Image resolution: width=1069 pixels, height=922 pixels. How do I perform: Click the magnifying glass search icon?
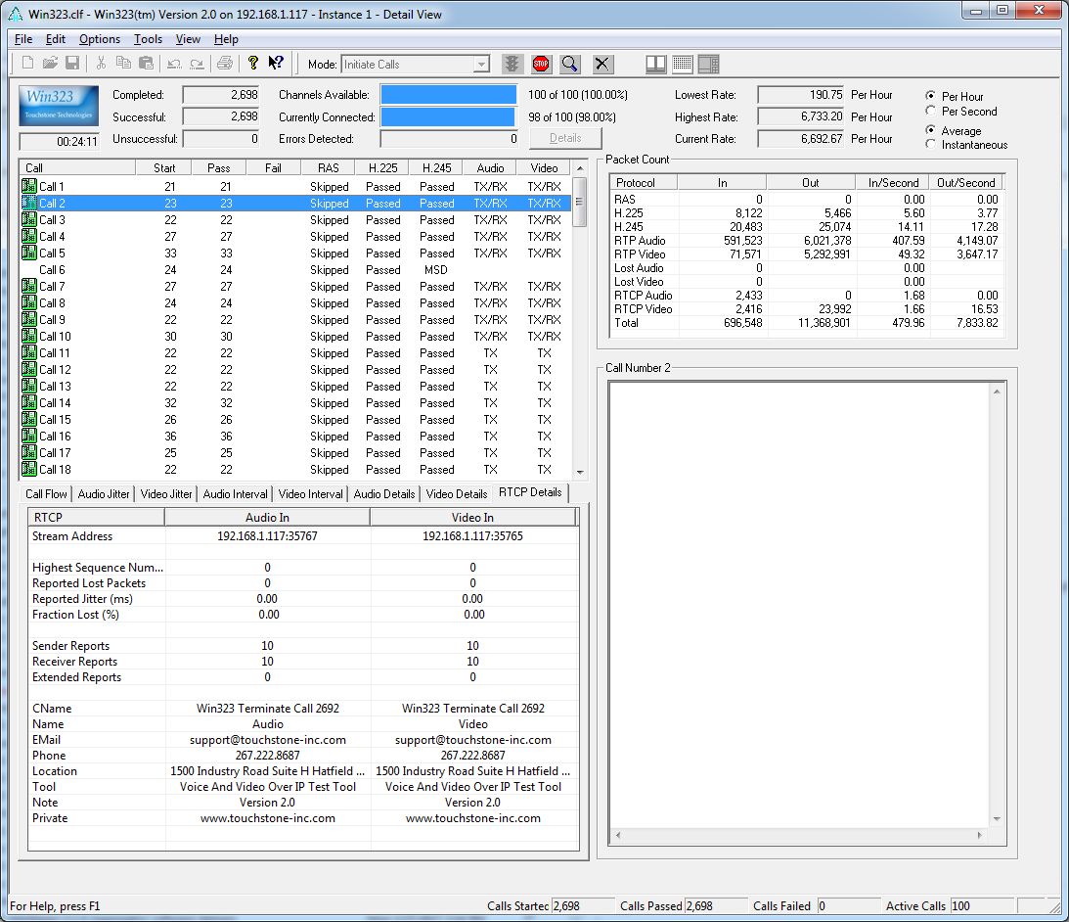tap(570, 65)
